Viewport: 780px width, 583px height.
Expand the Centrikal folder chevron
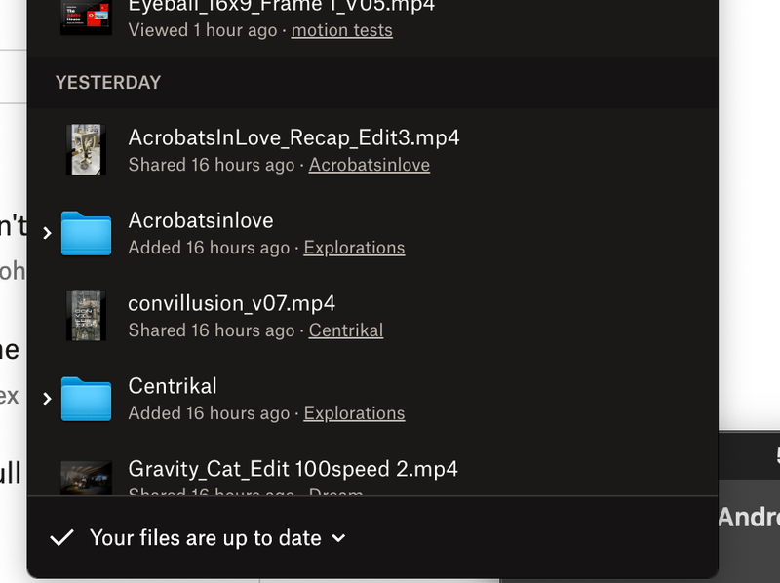(x=47, y=399)
